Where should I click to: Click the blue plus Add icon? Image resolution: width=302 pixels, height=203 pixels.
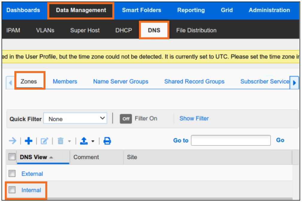click(x=28, y=141)
